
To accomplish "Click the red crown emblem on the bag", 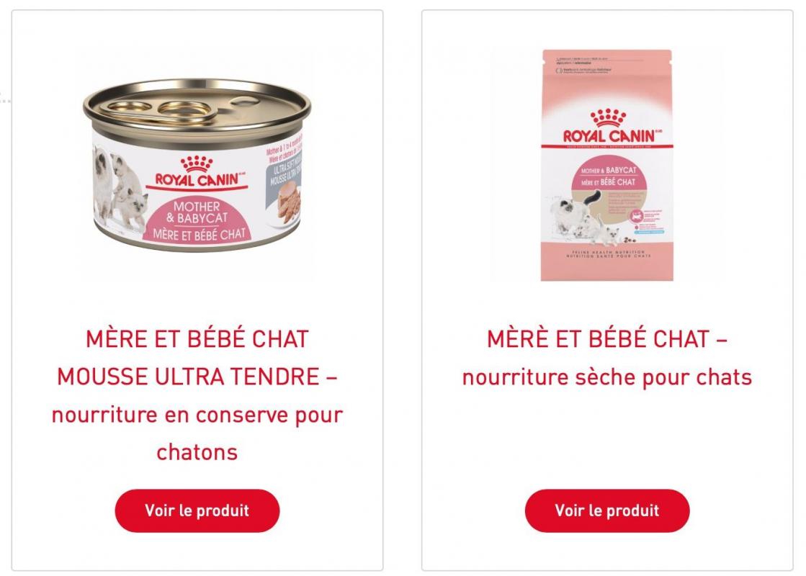I will (x=608, y=117).
